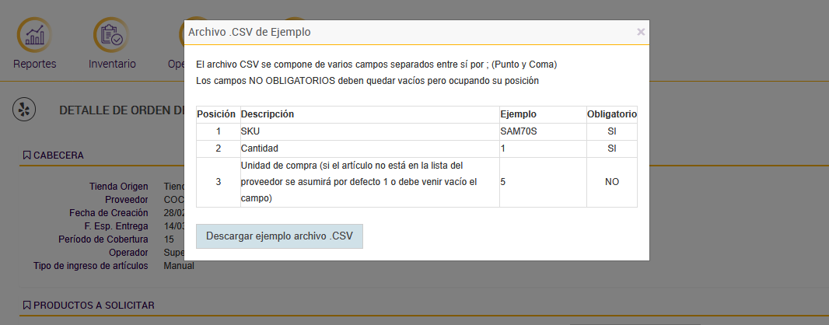
Task: Select the SKU description cell
Action: pyautogui.click(x=251, y=131)
